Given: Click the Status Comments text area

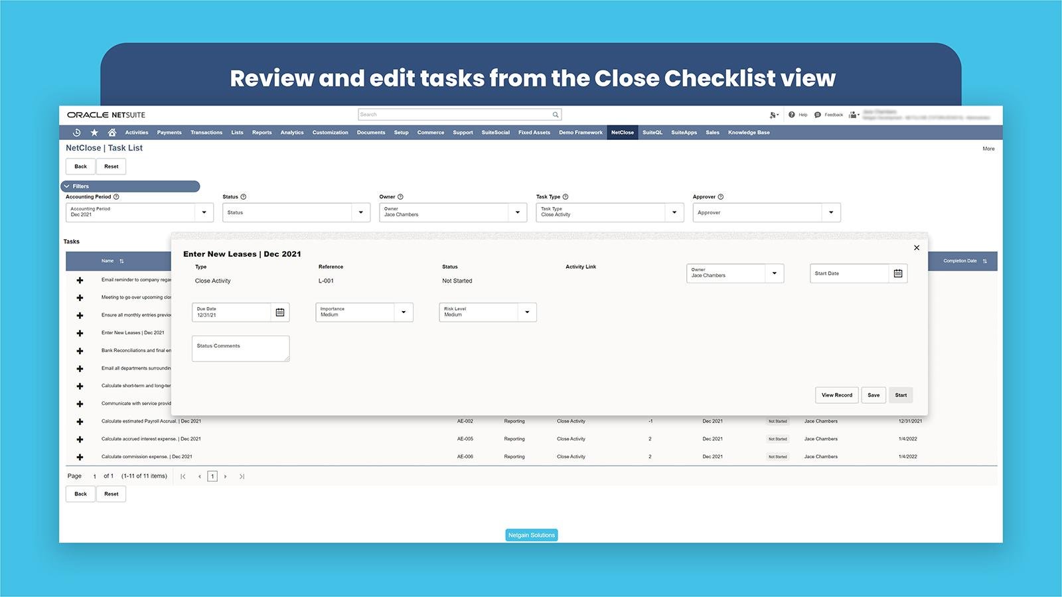Looking at the screenshot, I should click(241, 349).
